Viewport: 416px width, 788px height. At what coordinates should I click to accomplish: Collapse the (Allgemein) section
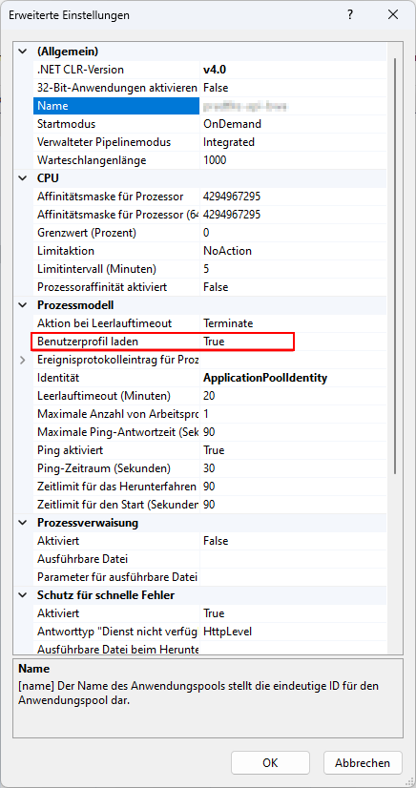click(23, 52)
